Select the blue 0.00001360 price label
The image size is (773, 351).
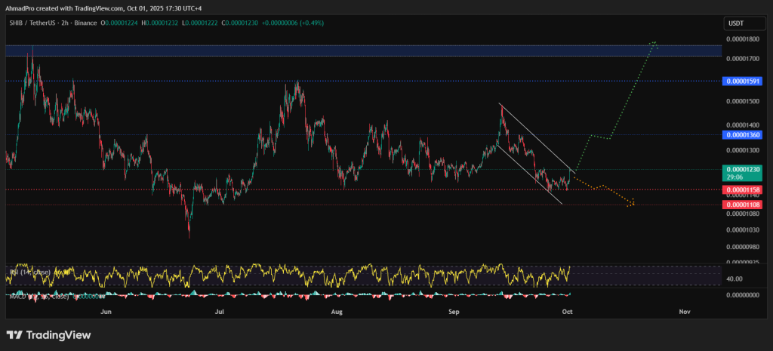pyautogui.click(x=743, y=135)
